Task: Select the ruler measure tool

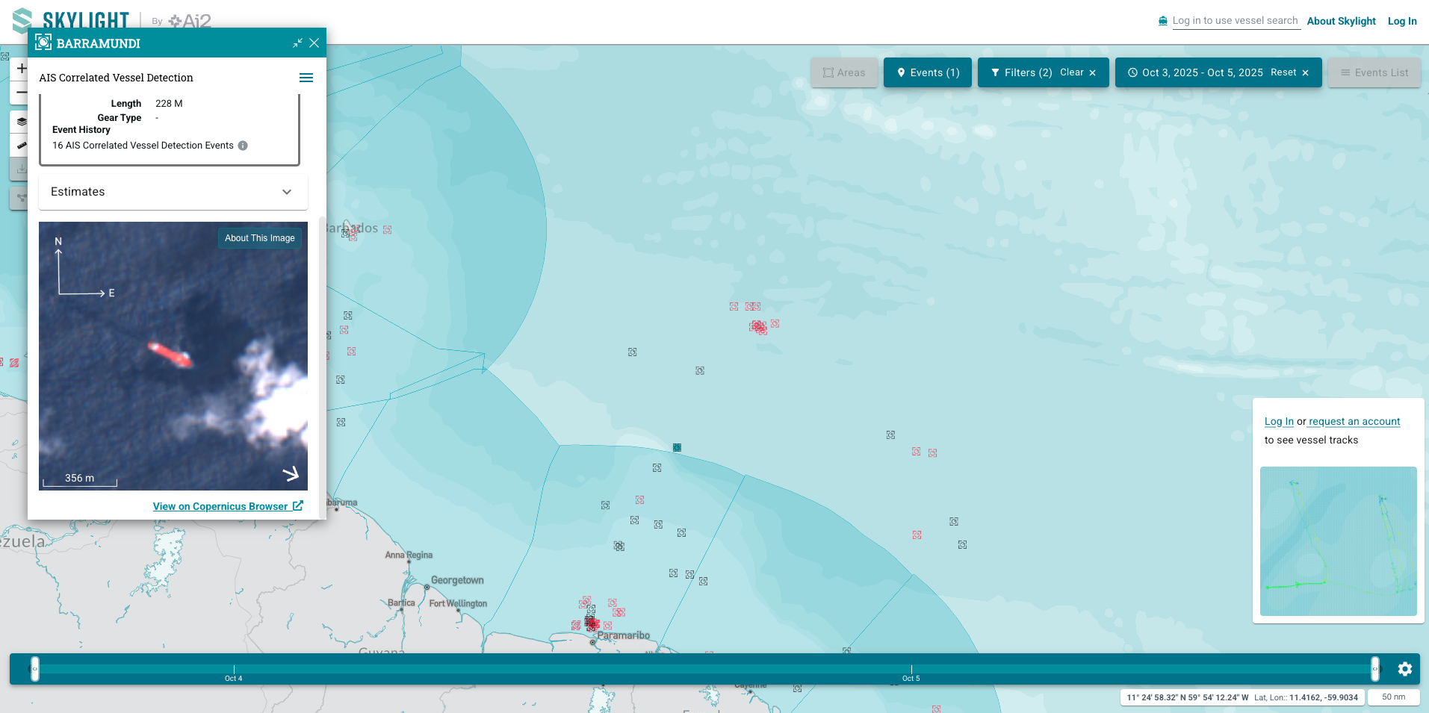Action: click(21, 145)
